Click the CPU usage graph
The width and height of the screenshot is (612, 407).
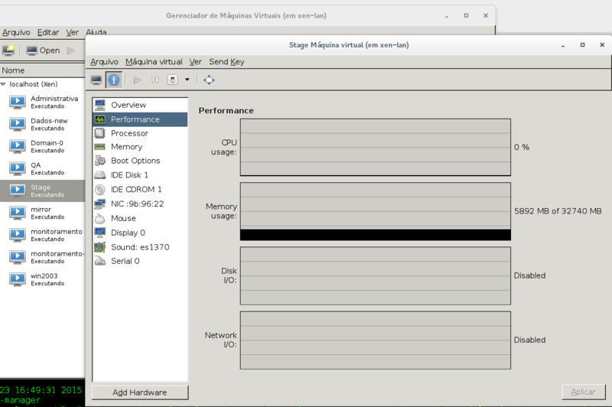(x=376, y=147)
